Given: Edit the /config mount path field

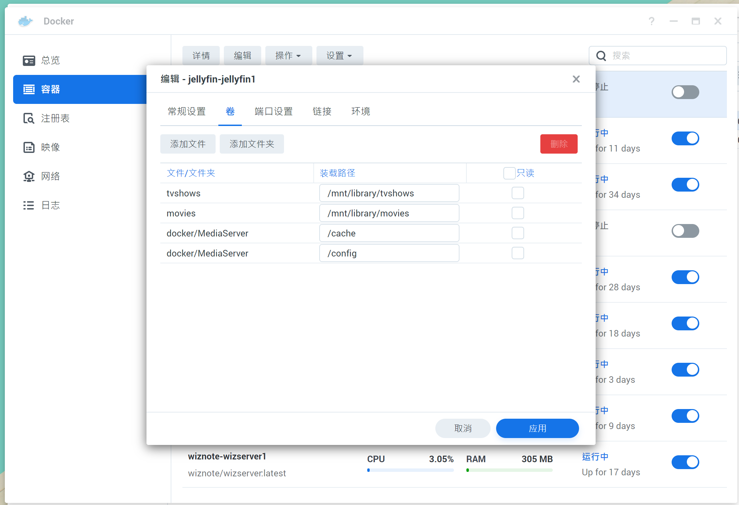Looking at the screenshot, I should pos(389,253).
